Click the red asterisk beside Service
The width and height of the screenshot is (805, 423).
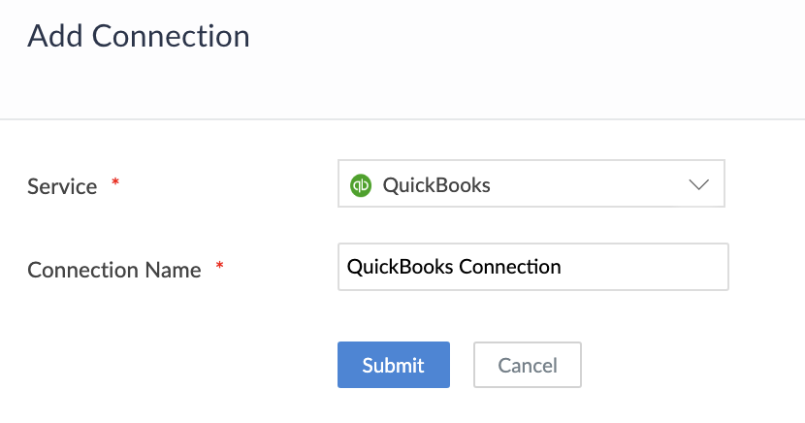[116, 183]
